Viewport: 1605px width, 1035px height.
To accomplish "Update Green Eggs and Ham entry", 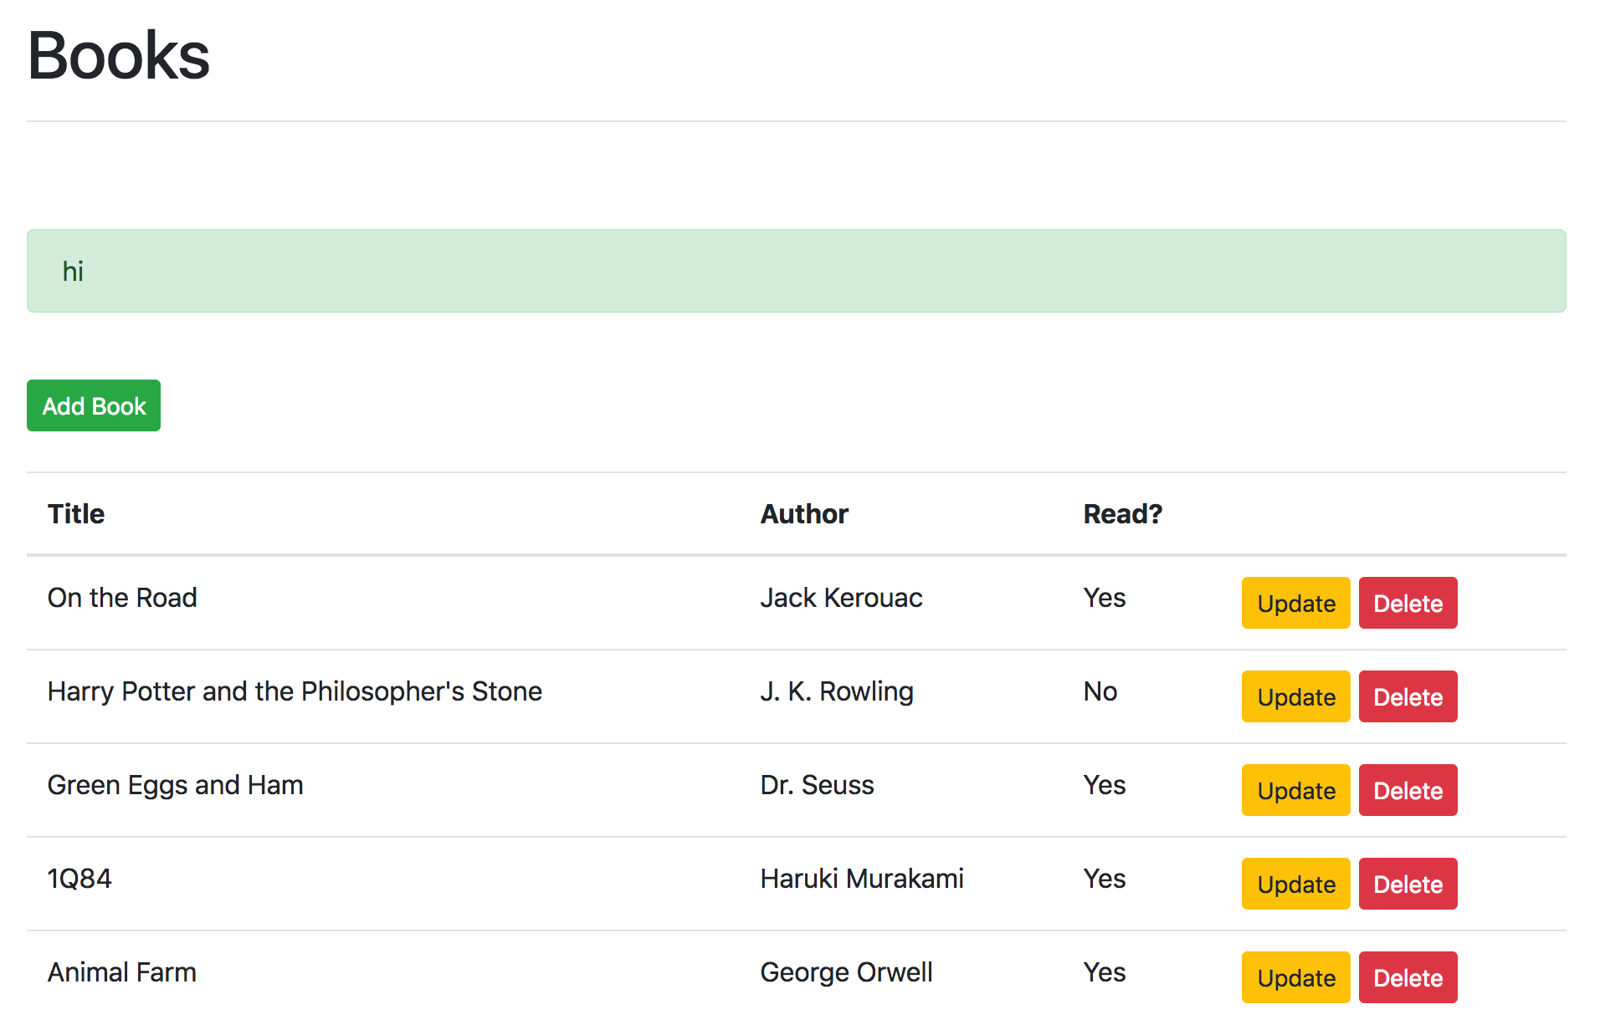I will coord(1295,790).
